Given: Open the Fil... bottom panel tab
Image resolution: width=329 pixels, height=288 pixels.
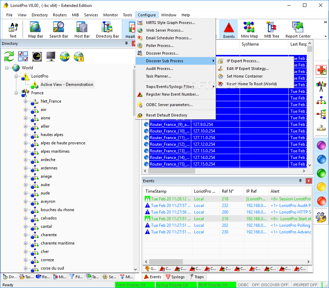Looking at the screenshot, I should [x=76, y=277].
